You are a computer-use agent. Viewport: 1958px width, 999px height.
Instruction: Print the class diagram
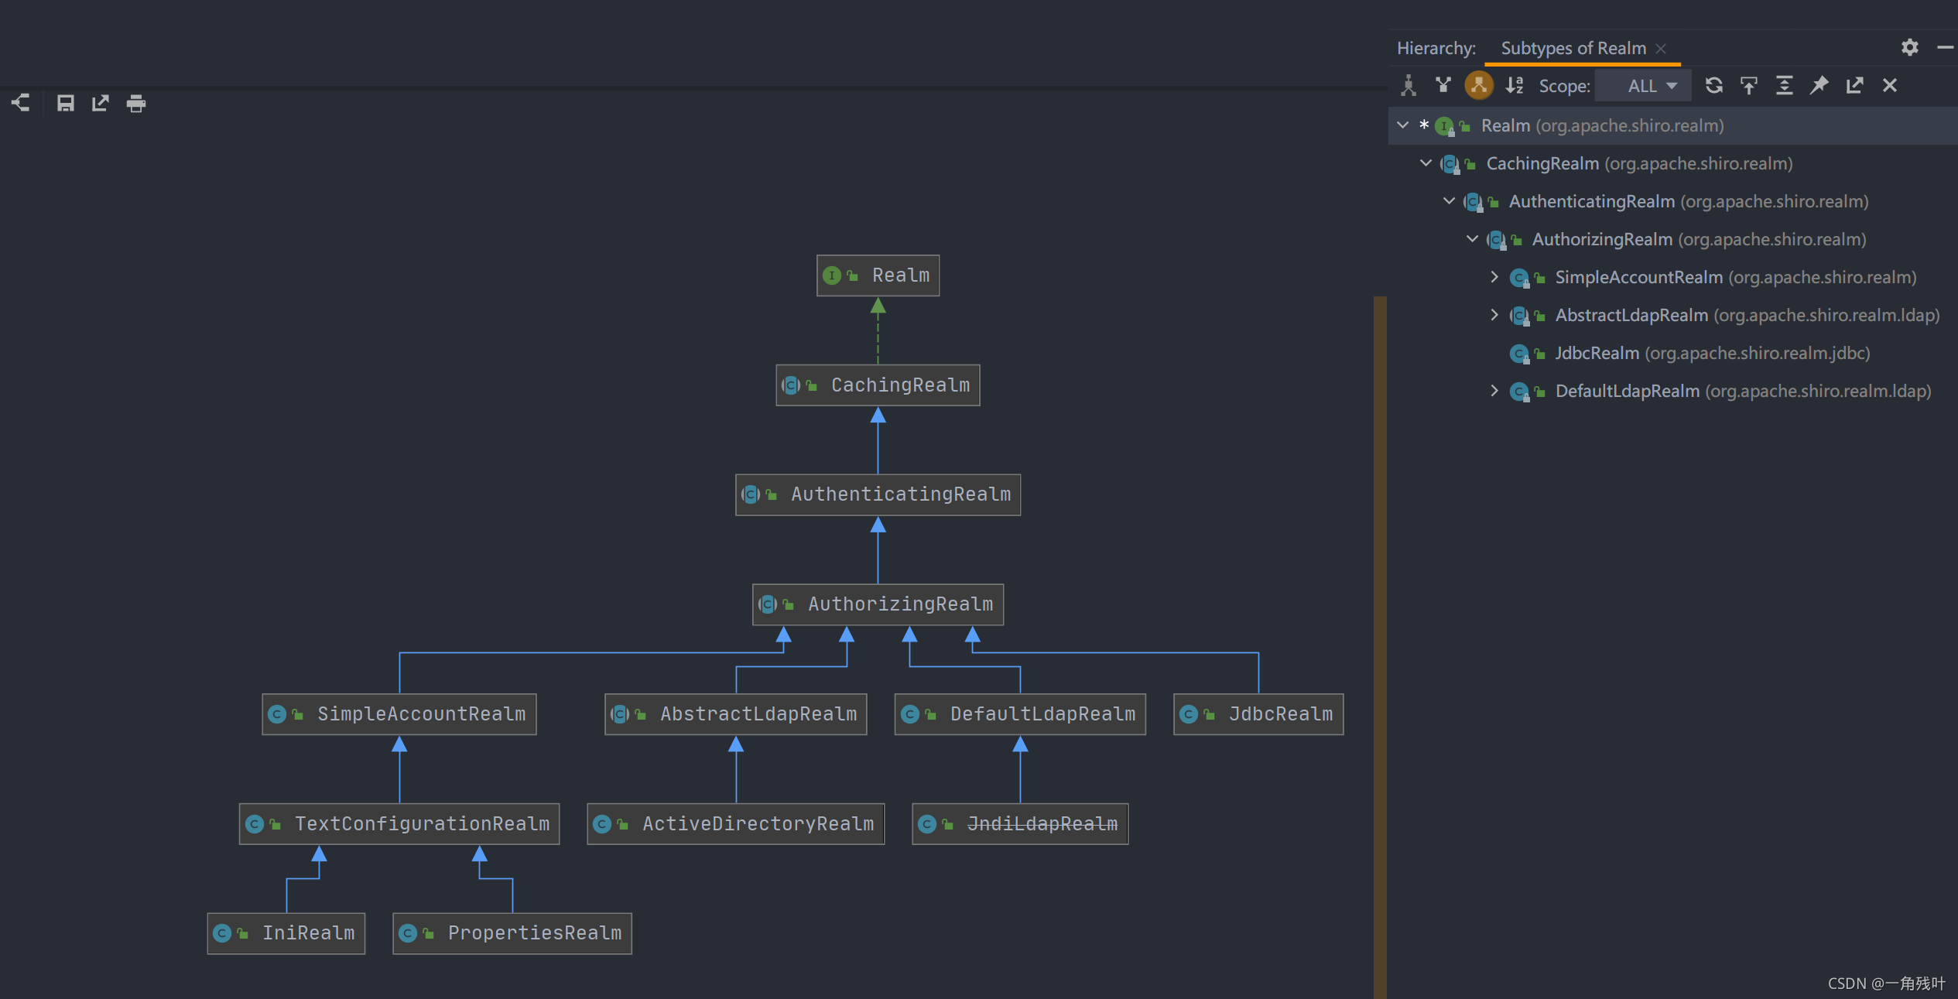[136, 103]
